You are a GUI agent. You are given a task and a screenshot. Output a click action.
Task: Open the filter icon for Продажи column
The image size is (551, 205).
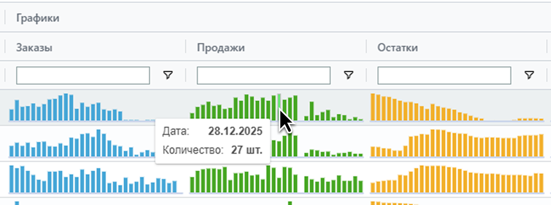349,76
